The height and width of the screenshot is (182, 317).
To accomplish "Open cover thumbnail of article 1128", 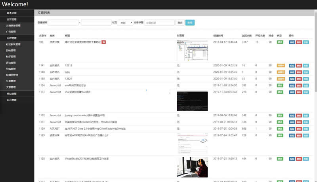I will (x=192, y=167).
